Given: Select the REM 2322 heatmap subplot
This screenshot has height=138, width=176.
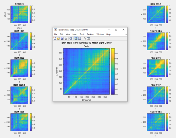Looking at the screenshot, I should 19,68.
